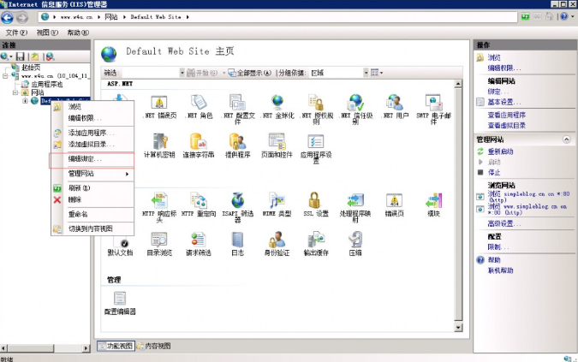Open the HTTP 重定向 feature icon
This screenshot has width=578, height=362.
coord(199,201)
